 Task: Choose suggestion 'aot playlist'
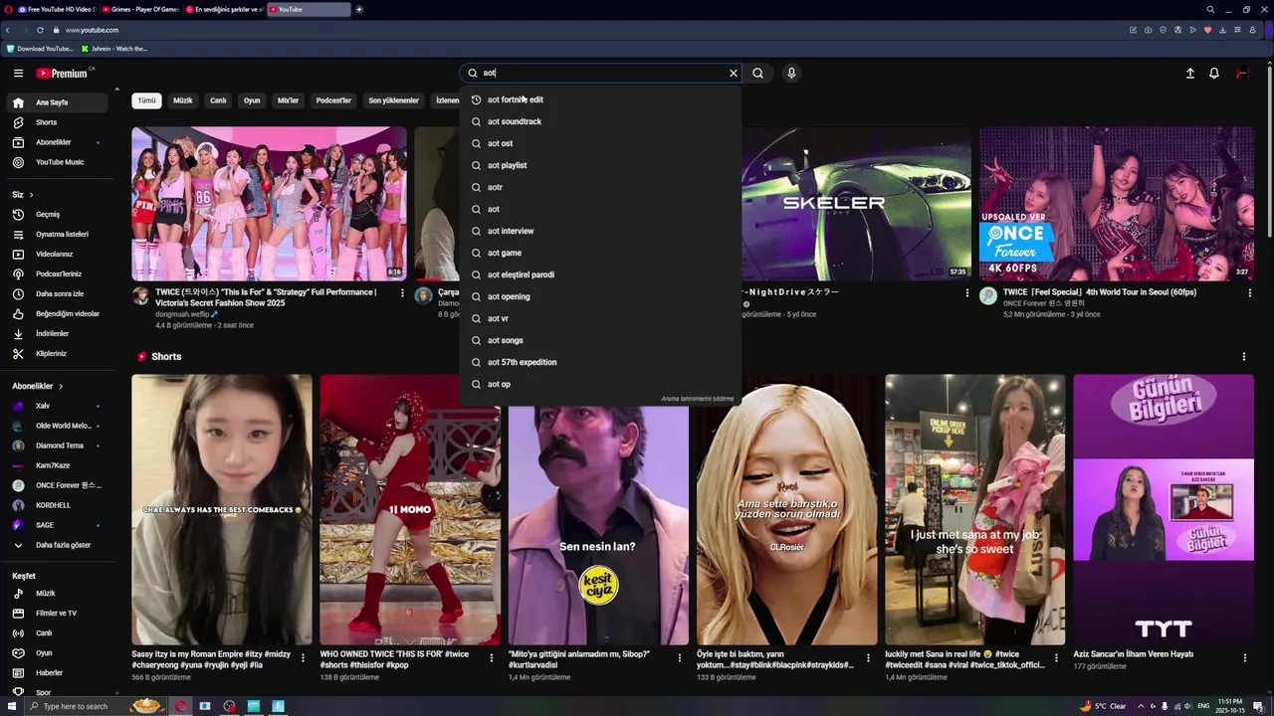pyautogui.click(x=600, y=165)
